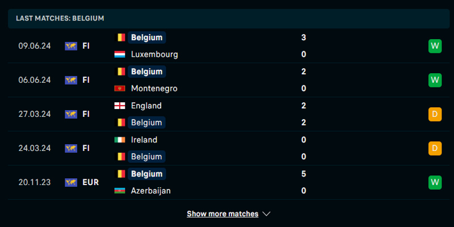Click the green W badge for the Azerbaijan match
The height and width of the screenshot is (227, 454).
tap(435, 182)
